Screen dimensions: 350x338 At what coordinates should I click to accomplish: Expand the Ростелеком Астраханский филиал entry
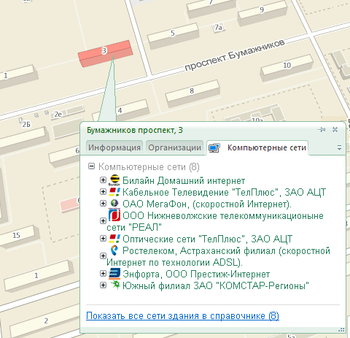(x=103, y=256)
